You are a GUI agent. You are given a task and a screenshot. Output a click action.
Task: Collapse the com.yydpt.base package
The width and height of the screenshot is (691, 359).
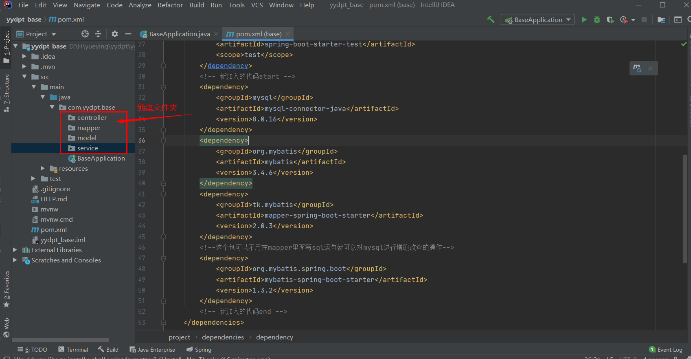(52, 107)
